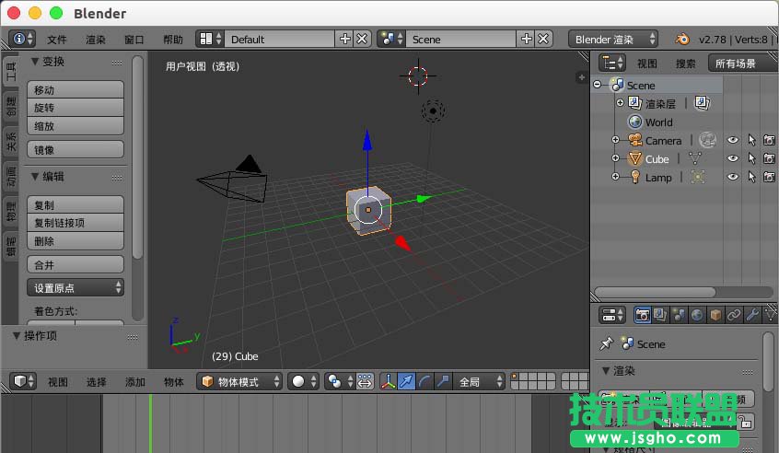Screen dimensions: 779x453
Task: Switch to the 动画 tool shelf tab
Action: pos(10,177)
